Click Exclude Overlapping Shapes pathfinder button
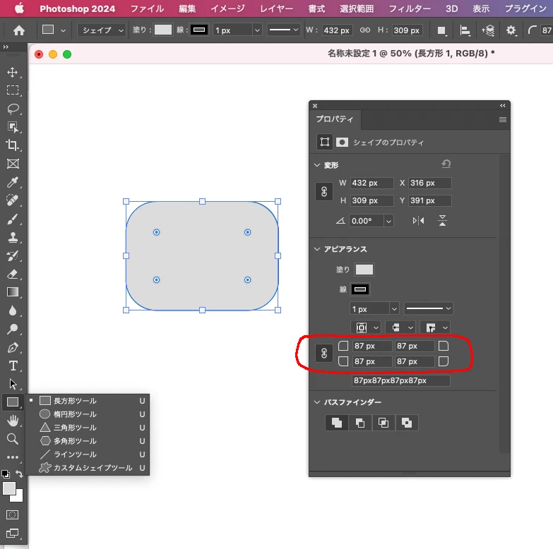The image size is (553, 549). (407, 423)
